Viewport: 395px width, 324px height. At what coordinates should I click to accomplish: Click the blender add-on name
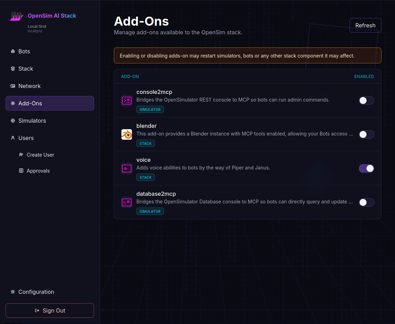click(x=146, y=126)
